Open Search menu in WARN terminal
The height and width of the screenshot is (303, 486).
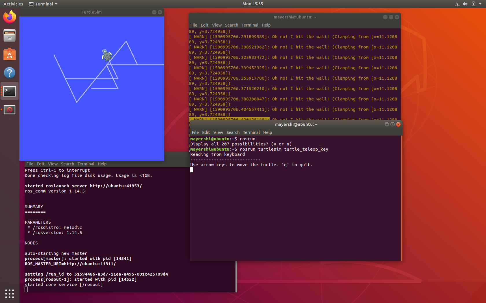[231, 25]
